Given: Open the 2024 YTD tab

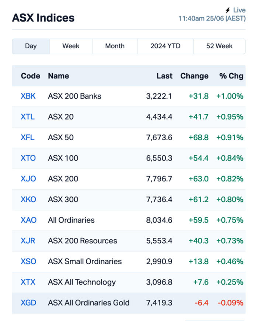Looking at the screenshot, I should (165, 46).
